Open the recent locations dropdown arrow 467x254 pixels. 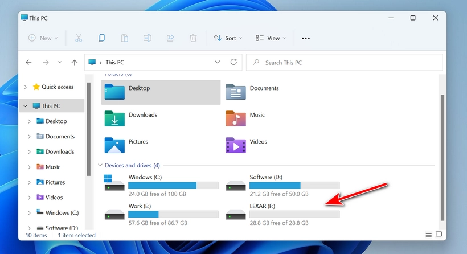[x=60, y=62]
